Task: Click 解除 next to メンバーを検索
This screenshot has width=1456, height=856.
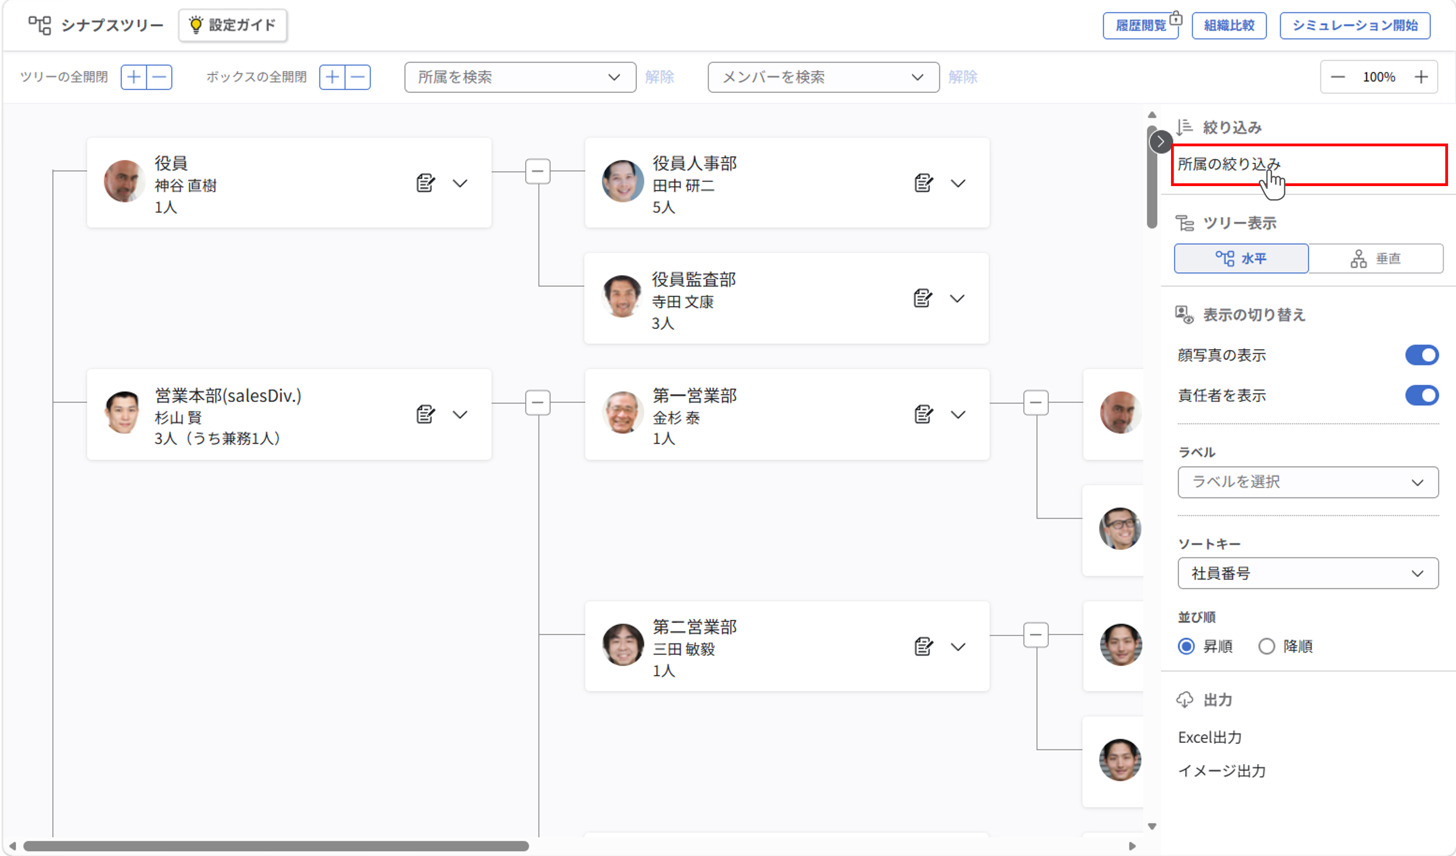Action: coord(962,77)
